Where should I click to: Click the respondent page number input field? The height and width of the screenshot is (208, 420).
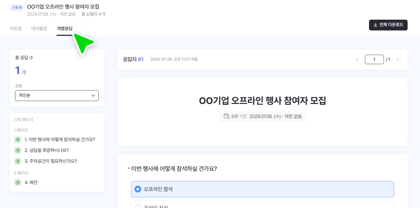[374, 60]
